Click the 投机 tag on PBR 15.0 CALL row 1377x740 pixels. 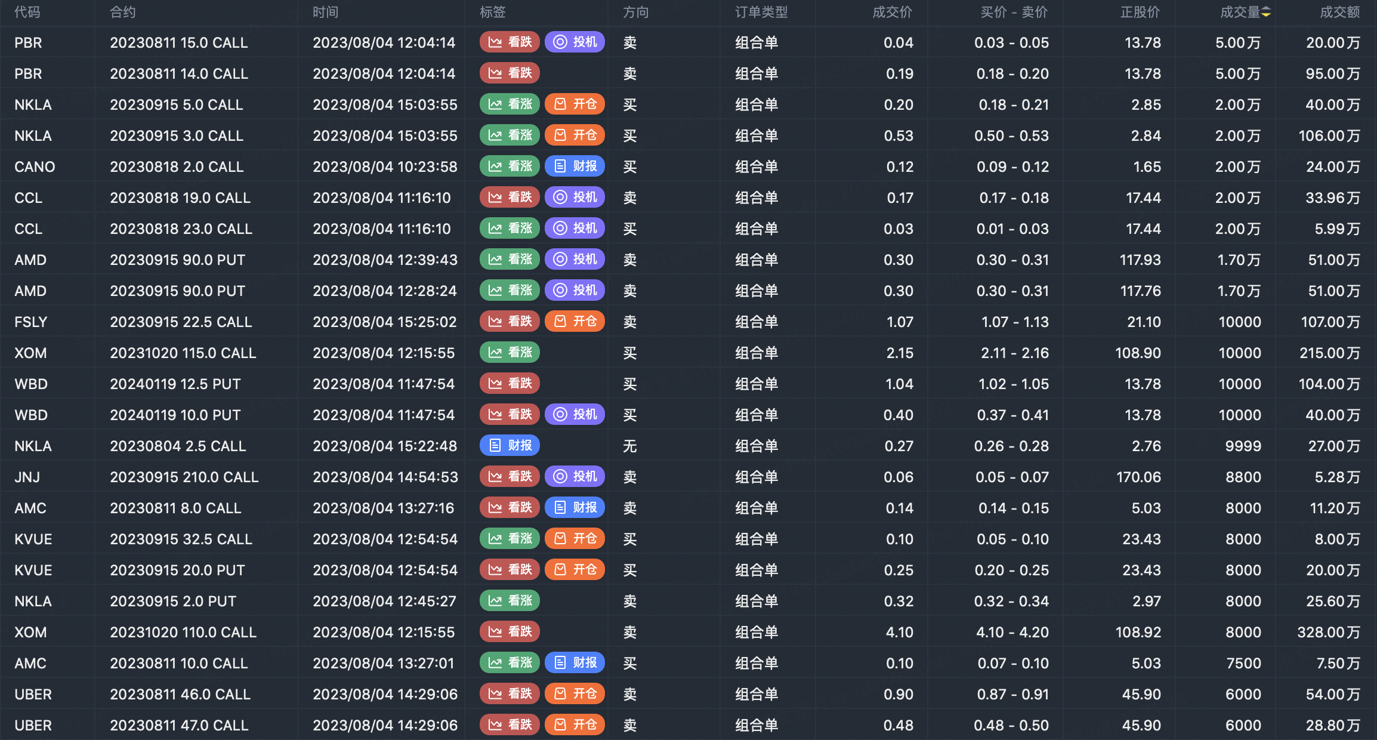[x=575, y=42]
